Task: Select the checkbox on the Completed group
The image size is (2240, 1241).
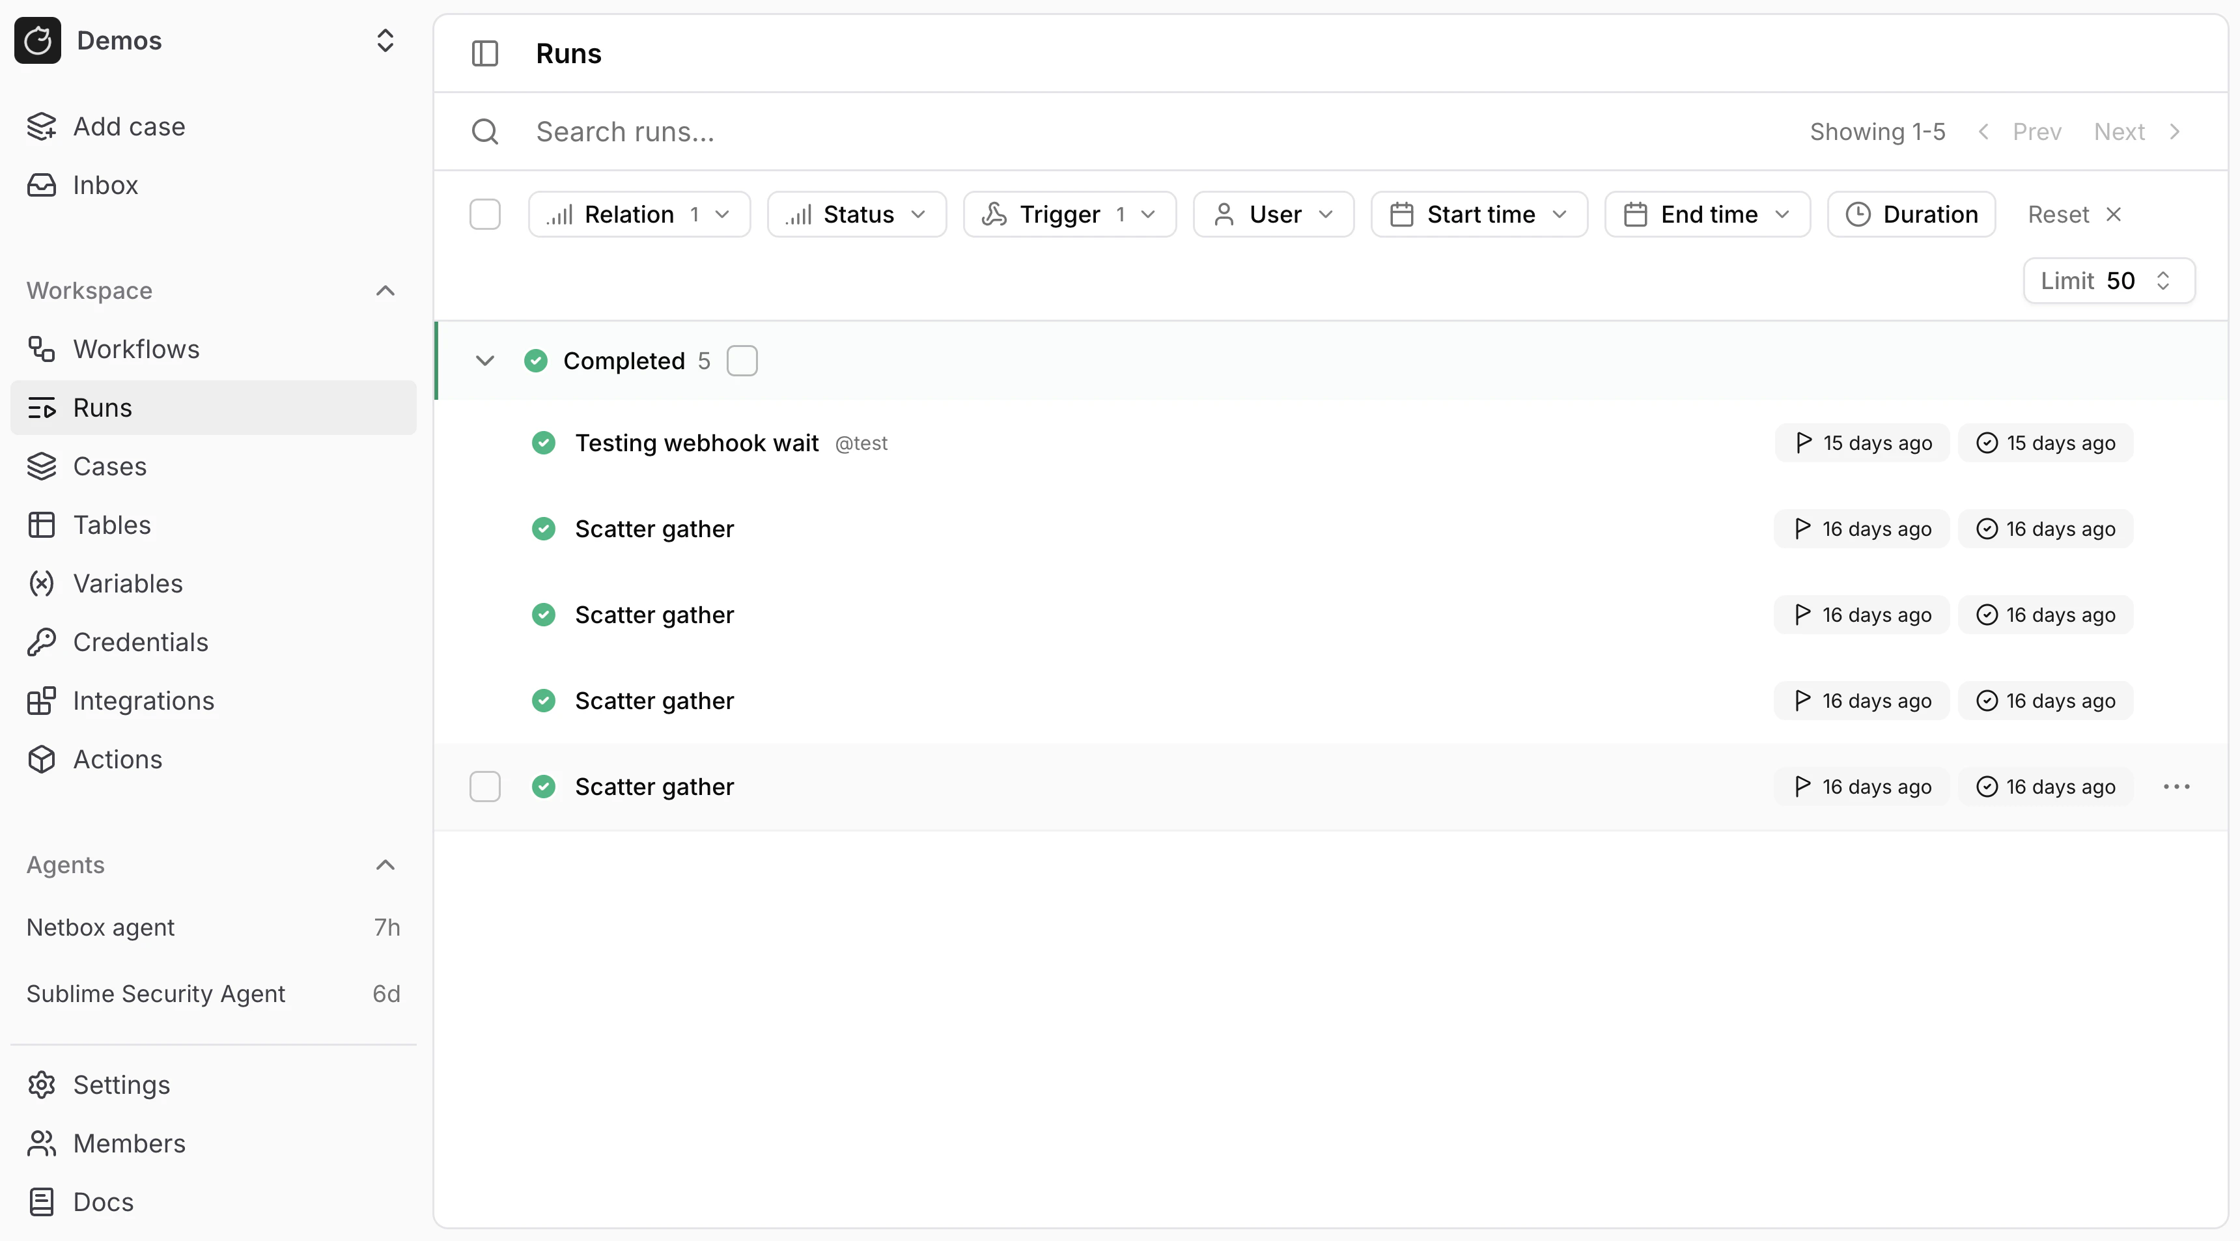Action: click(x=742, y=360)
